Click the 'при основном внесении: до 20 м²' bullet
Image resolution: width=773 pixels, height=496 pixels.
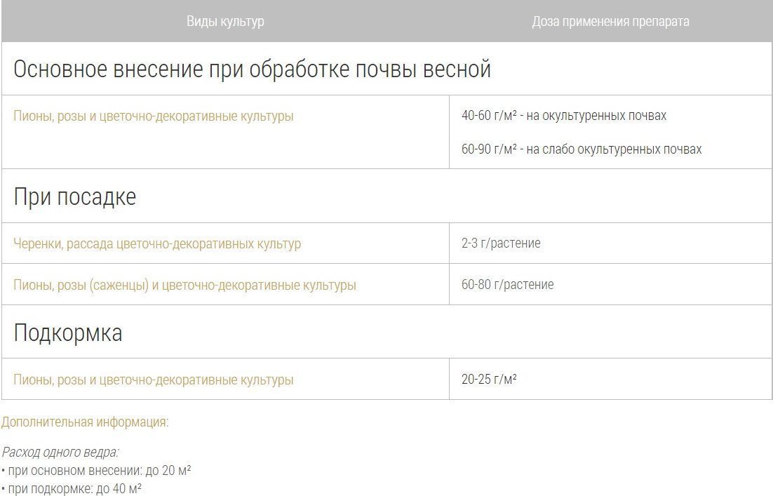[97, 471]
